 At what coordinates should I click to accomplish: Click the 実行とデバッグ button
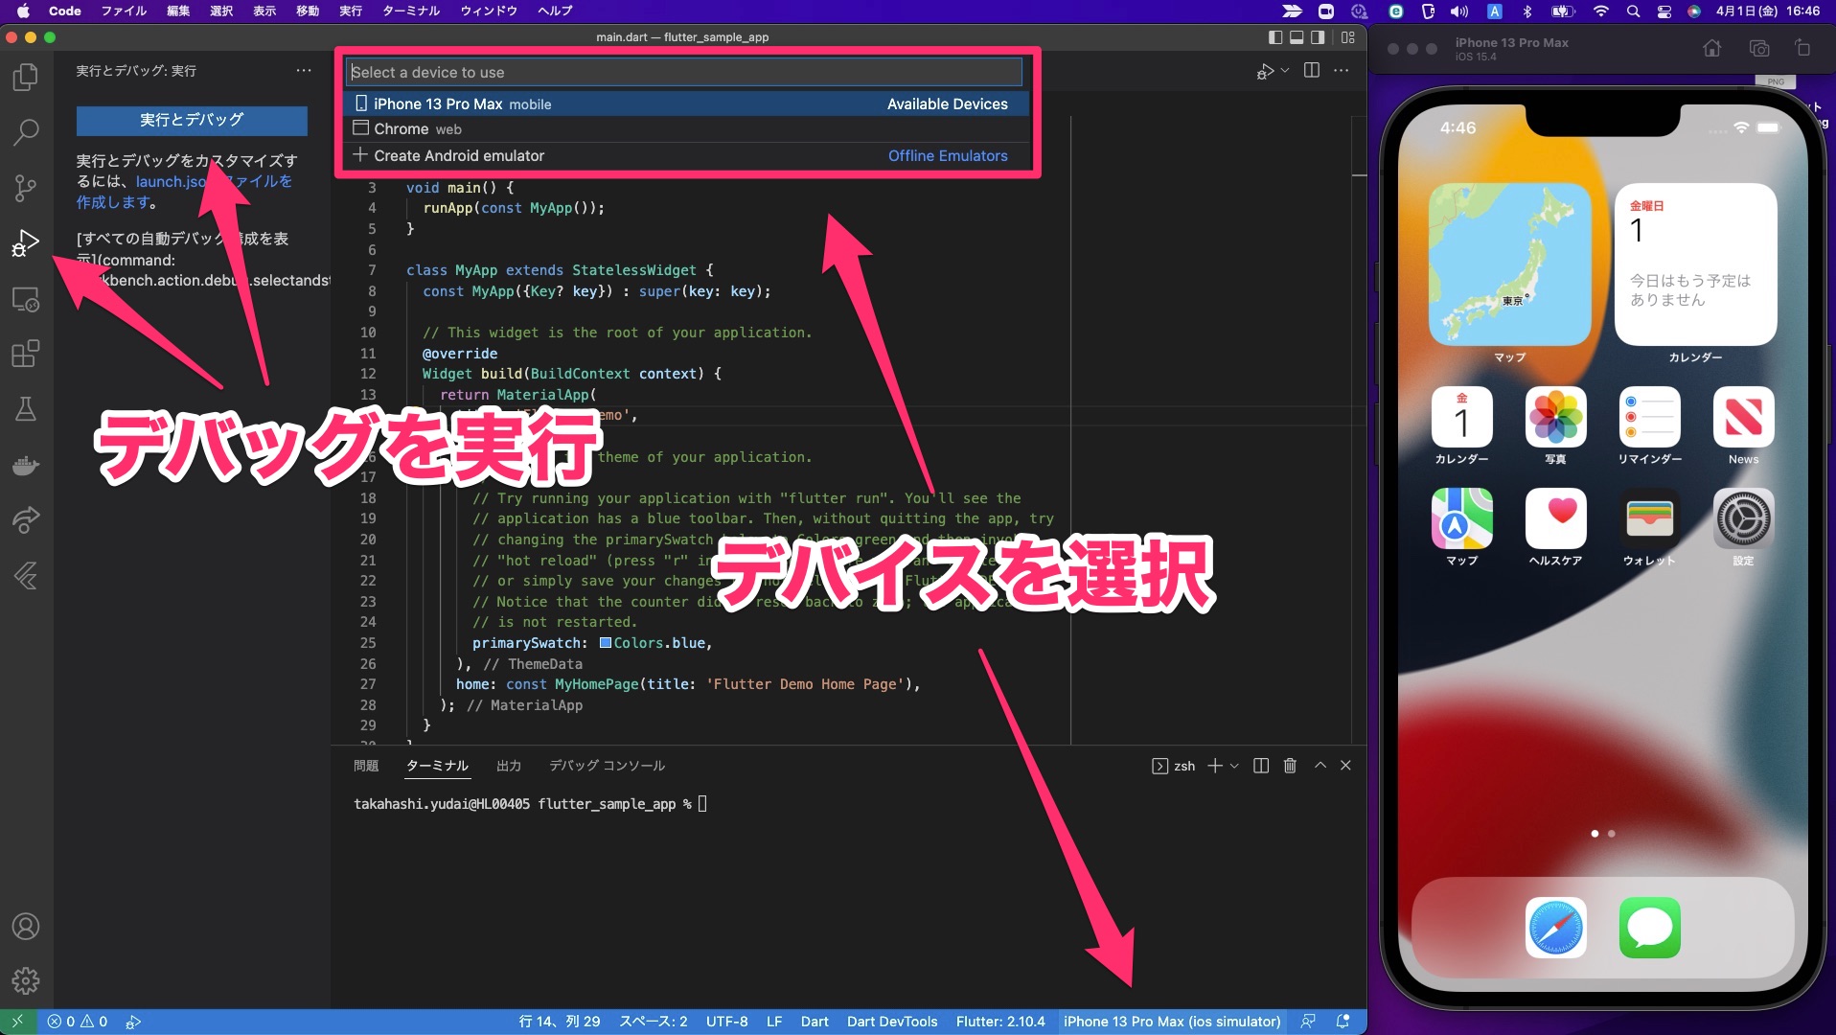tap(191, 121)
